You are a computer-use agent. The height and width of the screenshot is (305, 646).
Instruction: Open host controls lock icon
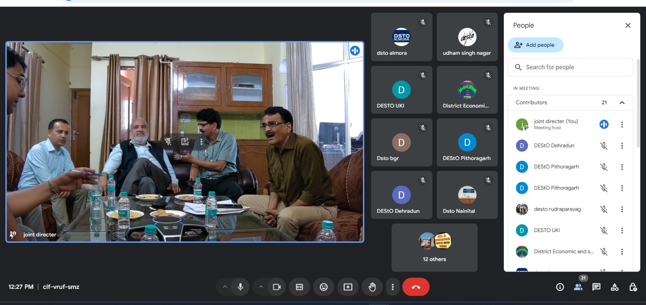[x=633, y=287]
